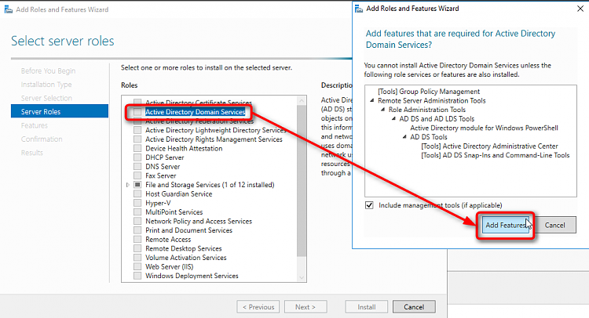Click the wizard icon in the popup dialog title bar
Image resolution: width=589 pixels, height=318 pixels.
click(x=359, y=9)
